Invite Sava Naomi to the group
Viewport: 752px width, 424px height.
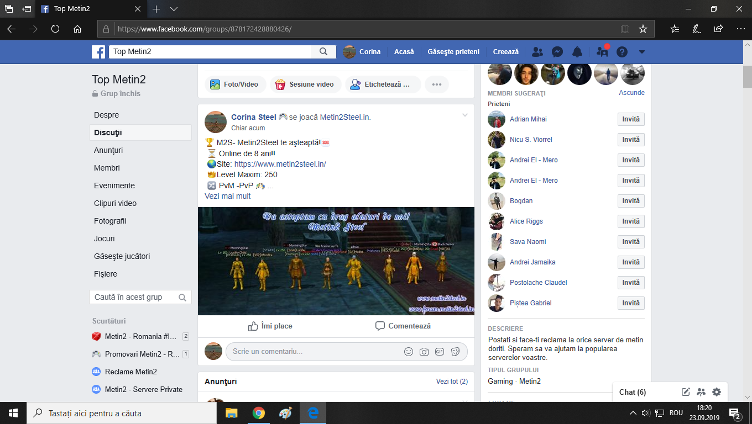click(631, 242)
